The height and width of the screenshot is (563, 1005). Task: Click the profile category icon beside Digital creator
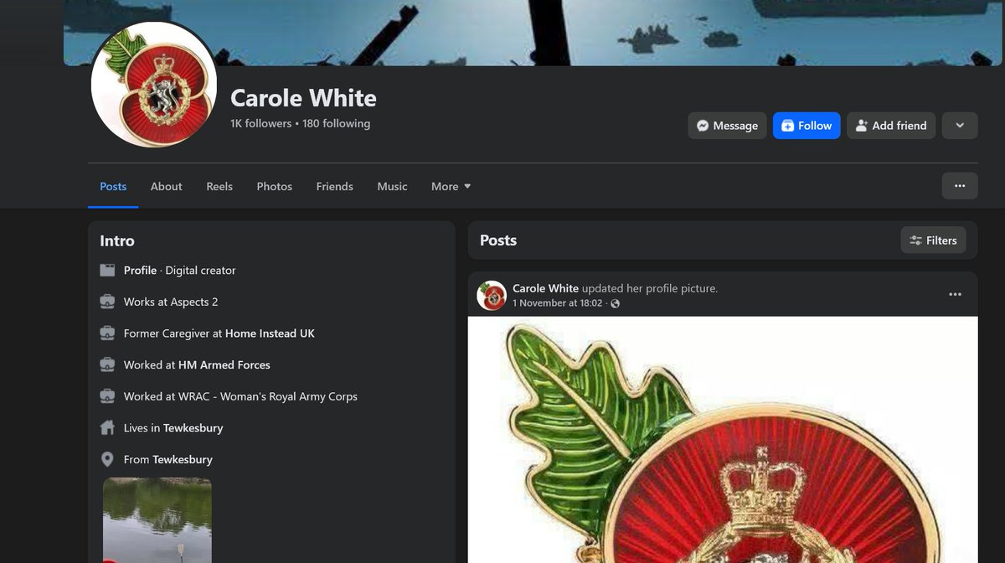(x=107, y=271)
